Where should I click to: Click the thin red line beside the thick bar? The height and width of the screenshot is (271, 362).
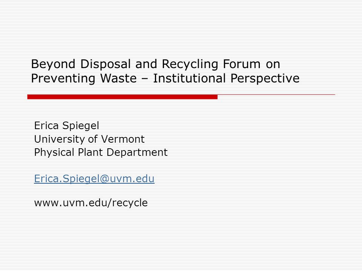click(276, 95)
